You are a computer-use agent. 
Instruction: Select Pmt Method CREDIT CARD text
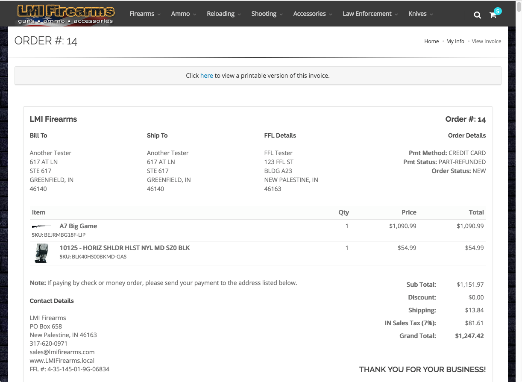coord(447,153)
